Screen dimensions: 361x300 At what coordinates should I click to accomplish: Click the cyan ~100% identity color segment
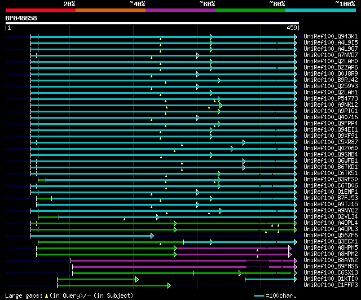tap(320, 10)
